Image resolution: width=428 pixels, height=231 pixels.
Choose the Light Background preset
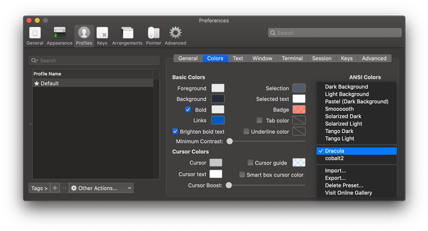(356, 94)
